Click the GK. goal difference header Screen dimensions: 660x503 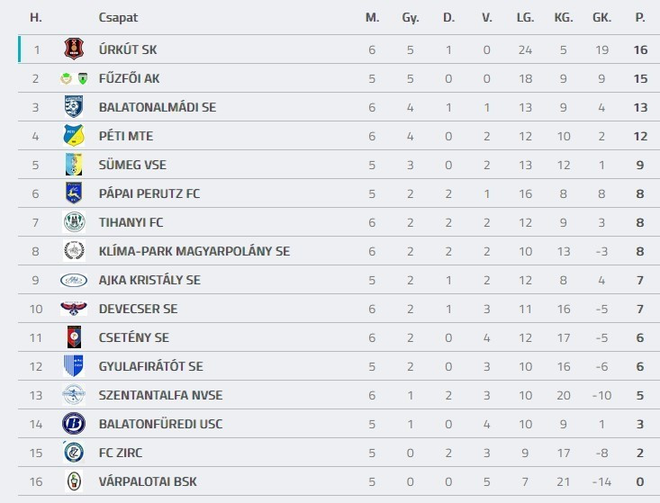pos(601,17)
